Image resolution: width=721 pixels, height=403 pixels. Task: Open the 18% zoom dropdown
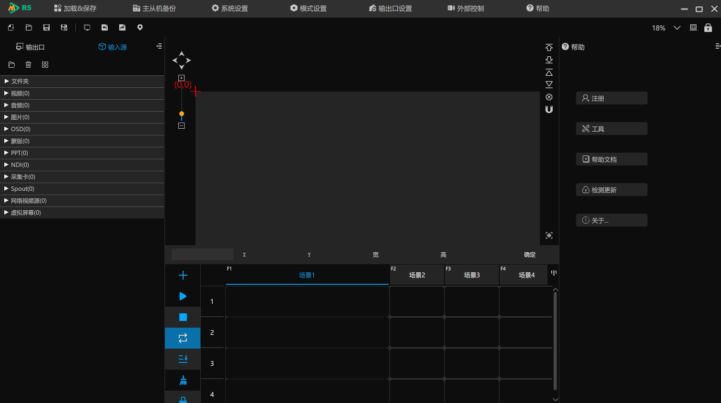(677, 28)
